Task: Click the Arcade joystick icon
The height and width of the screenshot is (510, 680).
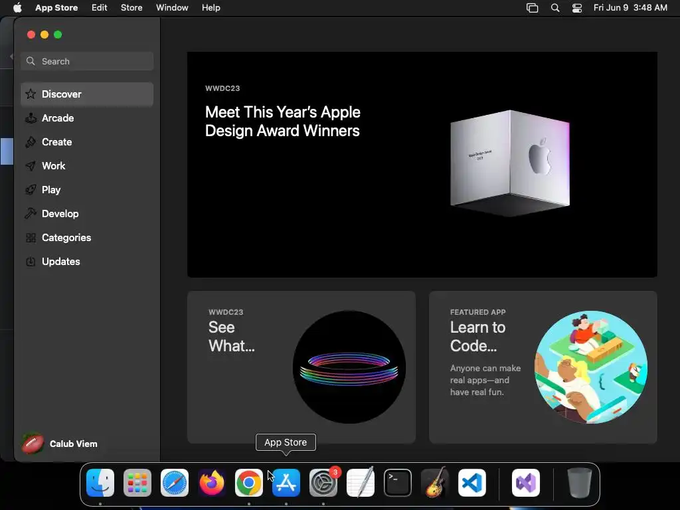Action: tap(31, 118)
